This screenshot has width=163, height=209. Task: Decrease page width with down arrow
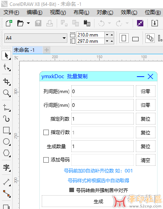pyautogui.click(x=107, y=35)
